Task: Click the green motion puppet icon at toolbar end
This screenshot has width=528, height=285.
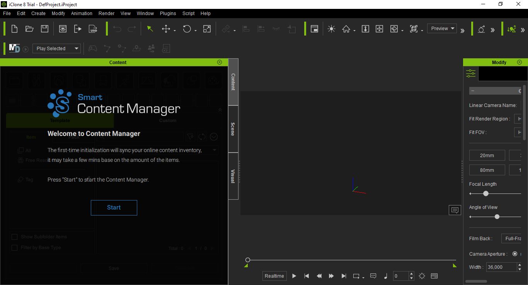Action: [x=512, y=29]
